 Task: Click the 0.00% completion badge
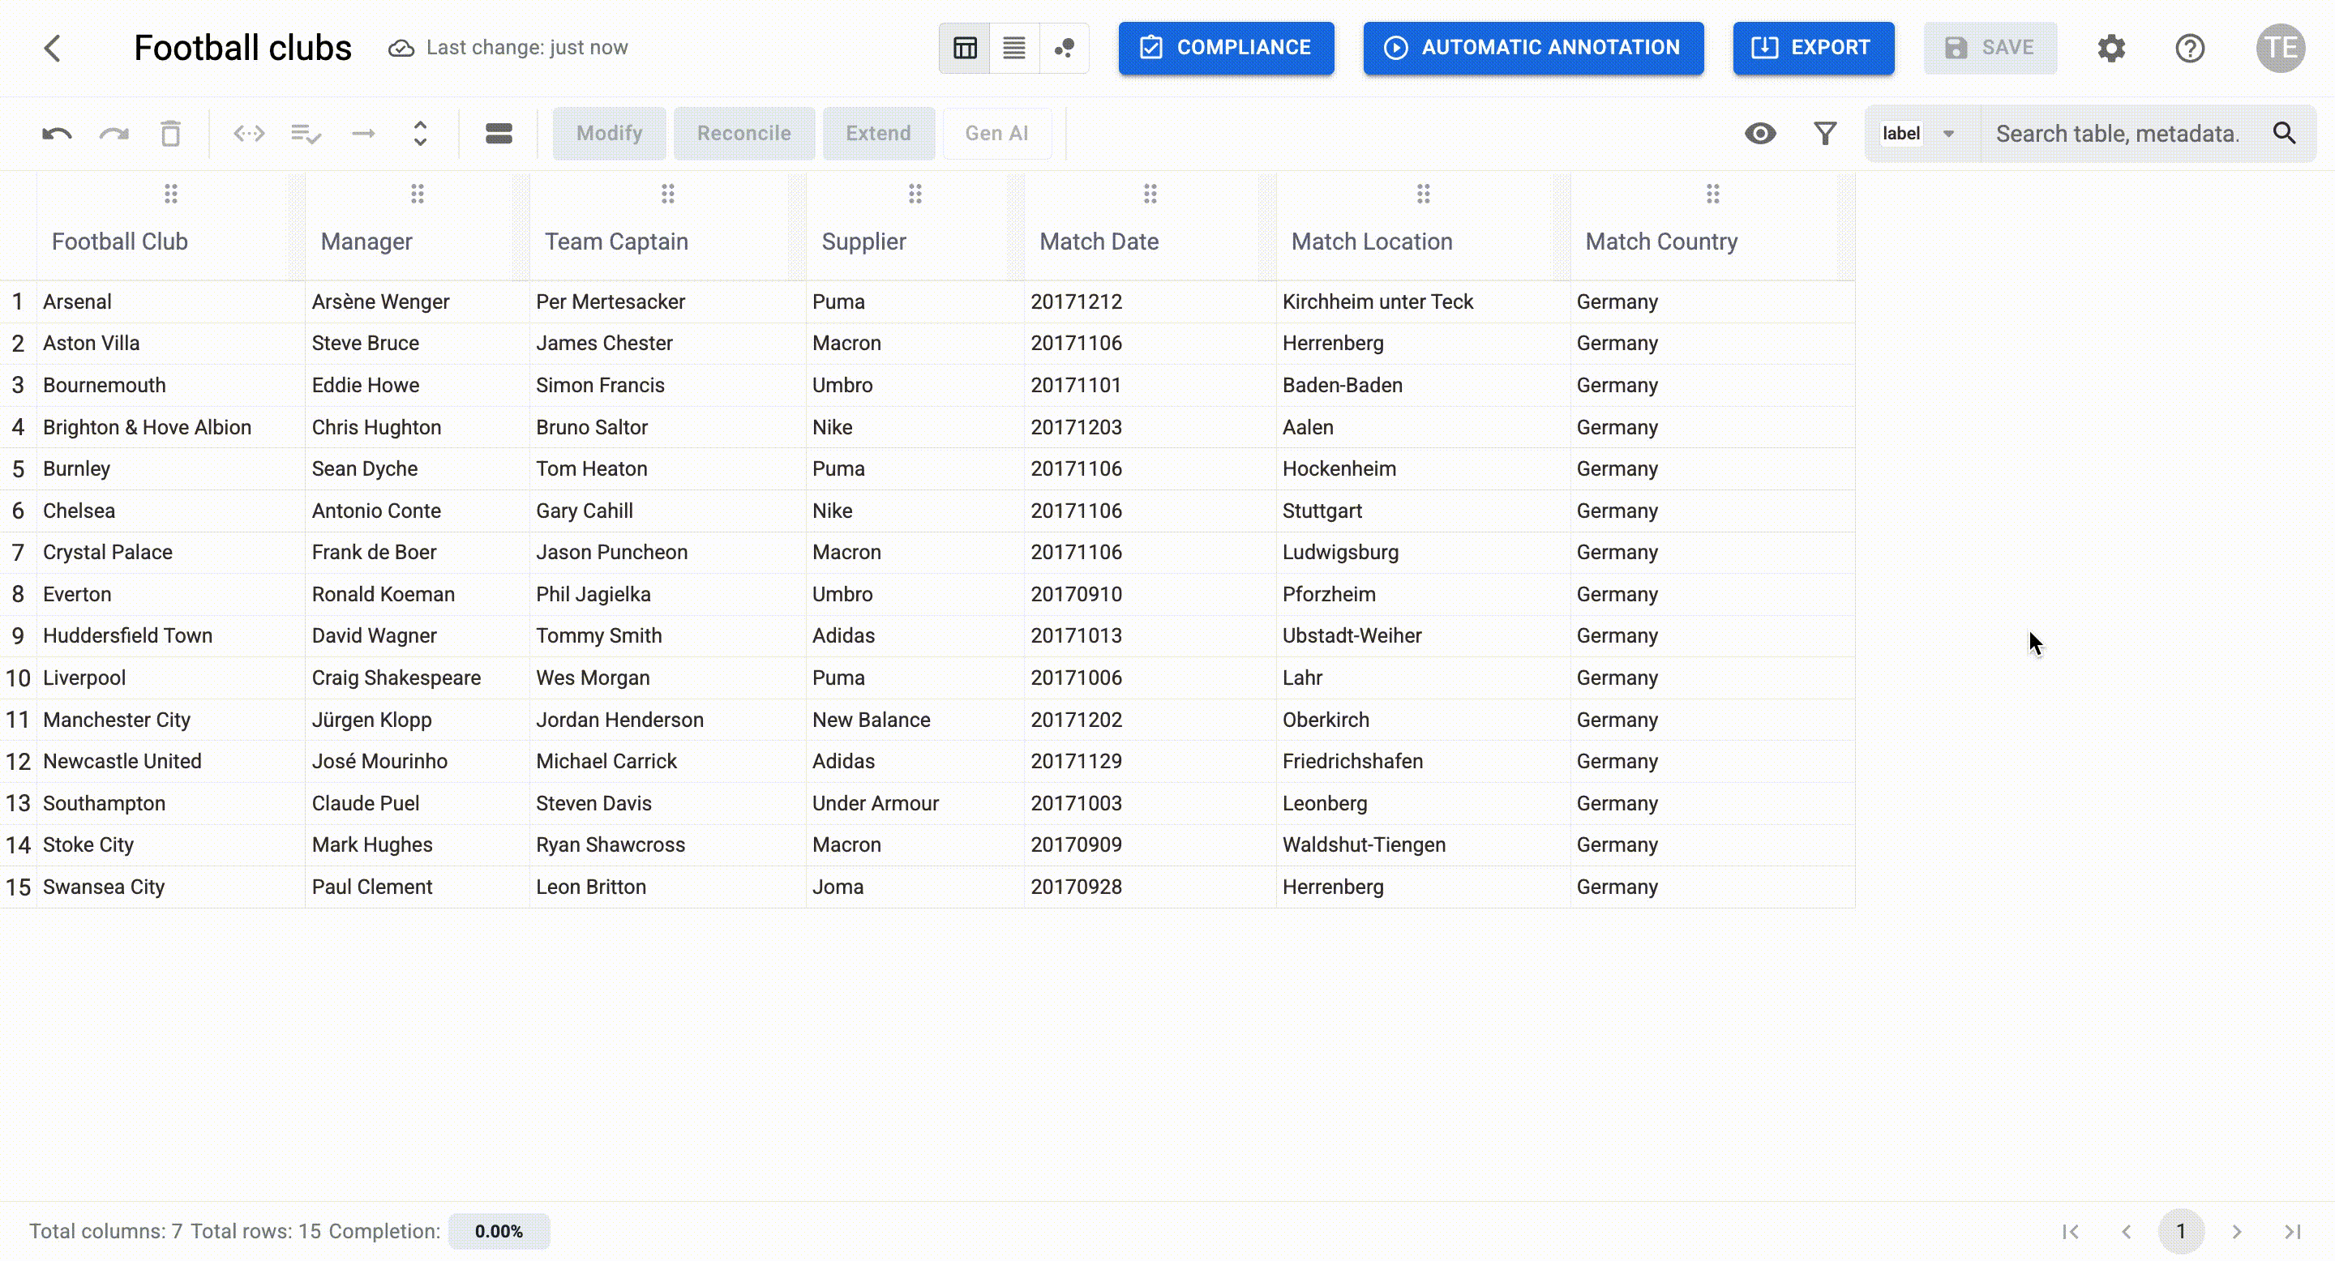[x=499, y=1232]
